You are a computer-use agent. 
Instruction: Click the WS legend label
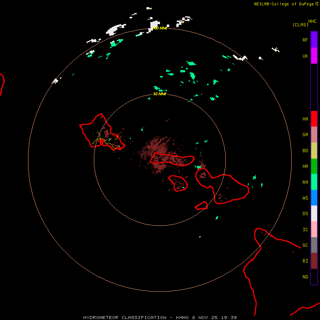point(305,198)
